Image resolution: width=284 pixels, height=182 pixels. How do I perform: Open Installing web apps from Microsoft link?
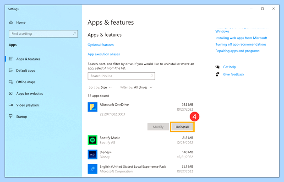pyautogui.click(x=241, y=38)
